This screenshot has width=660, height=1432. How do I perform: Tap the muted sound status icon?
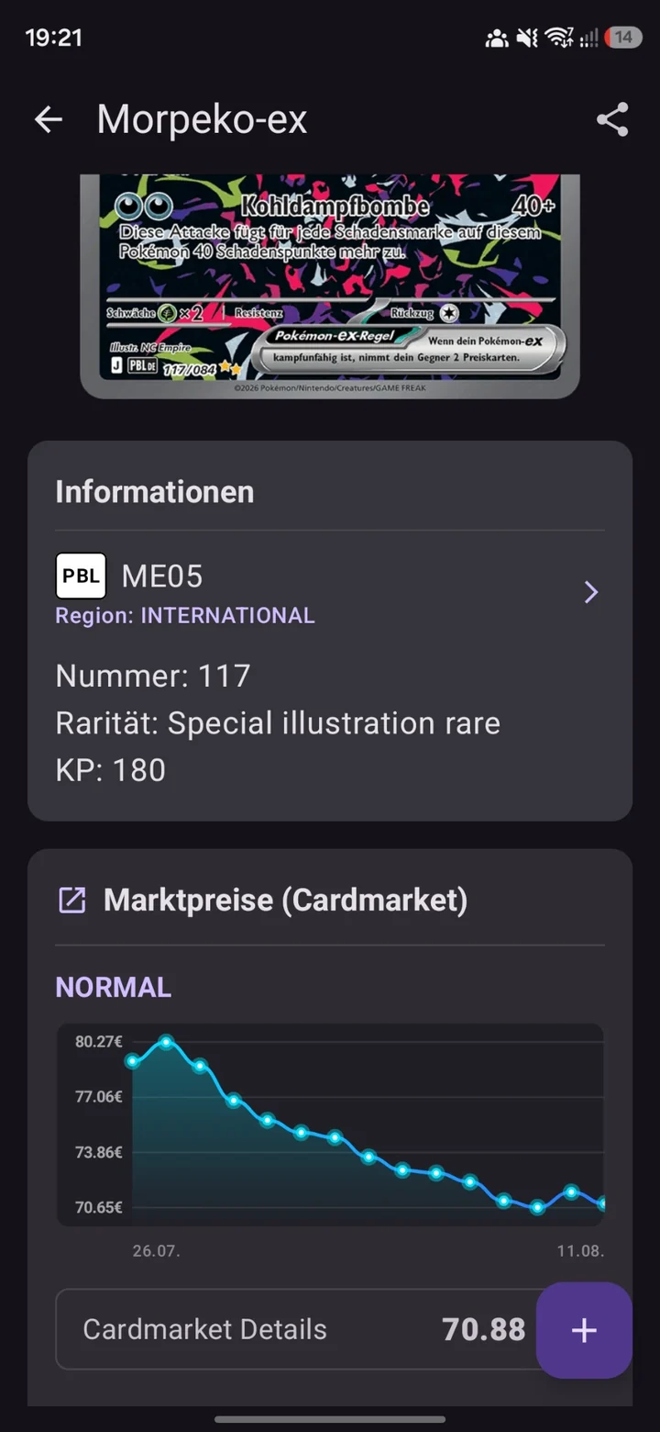526,38
